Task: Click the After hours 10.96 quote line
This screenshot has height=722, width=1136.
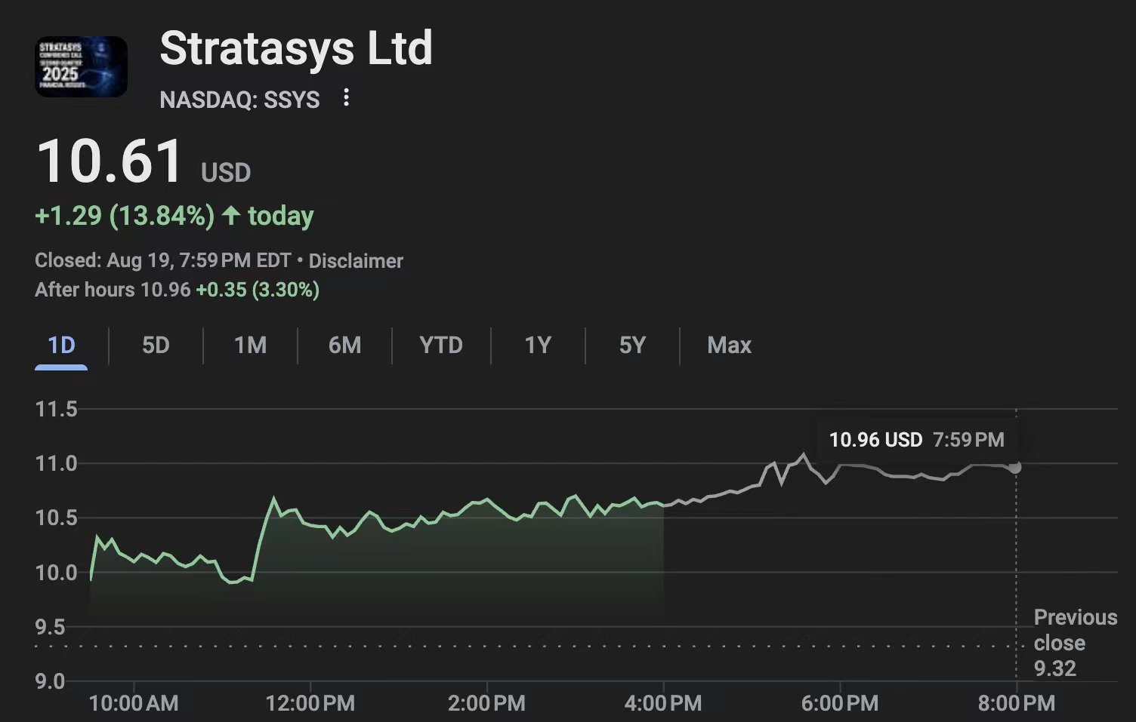Action: (x=177, y=290)
